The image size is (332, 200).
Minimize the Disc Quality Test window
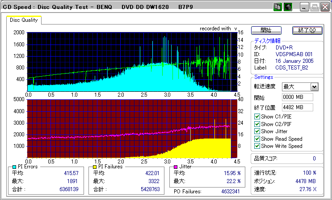pos(304,7)
